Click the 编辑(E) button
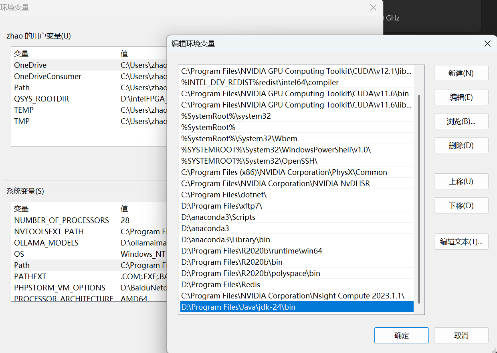The height and width of the screenshot is (353, 497). pyautogui.click(x=461, y=97)
